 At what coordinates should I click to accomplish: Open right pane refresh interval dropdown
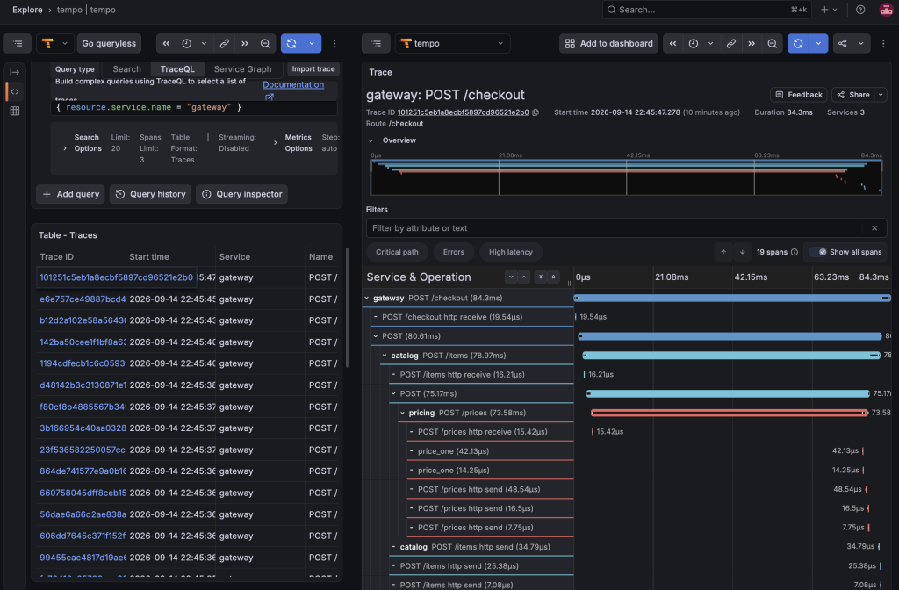818,44
